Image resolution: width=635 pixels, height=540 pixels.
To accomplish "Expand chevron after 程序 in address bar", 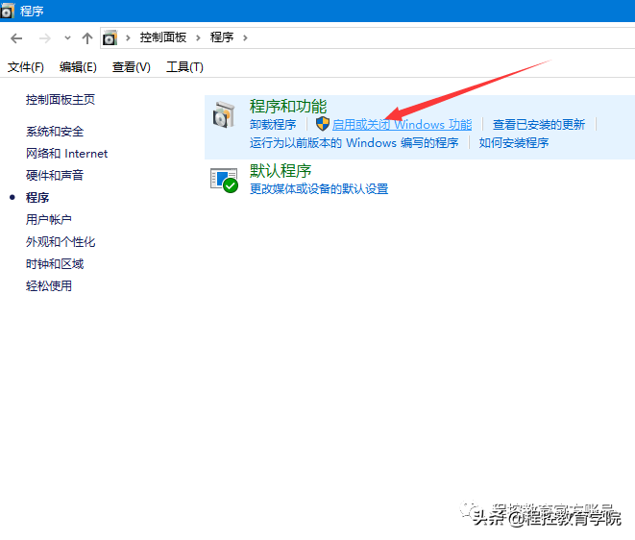I will click(x=245, y=37).
